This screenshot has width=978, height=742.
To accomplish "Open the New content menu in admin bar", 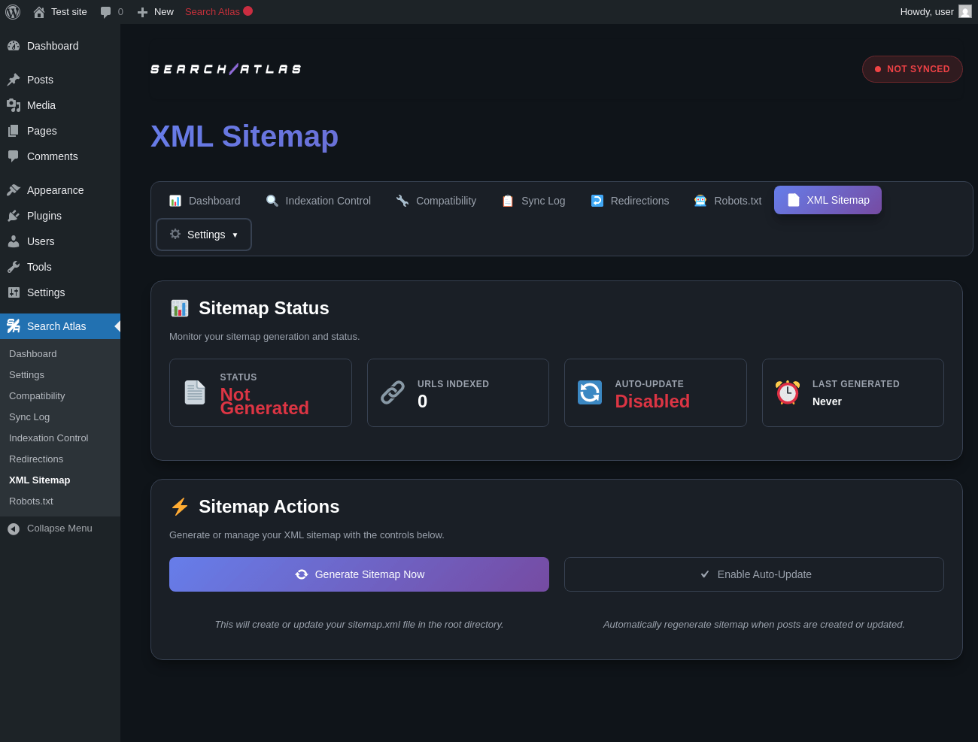I will (x=155, y=12).
